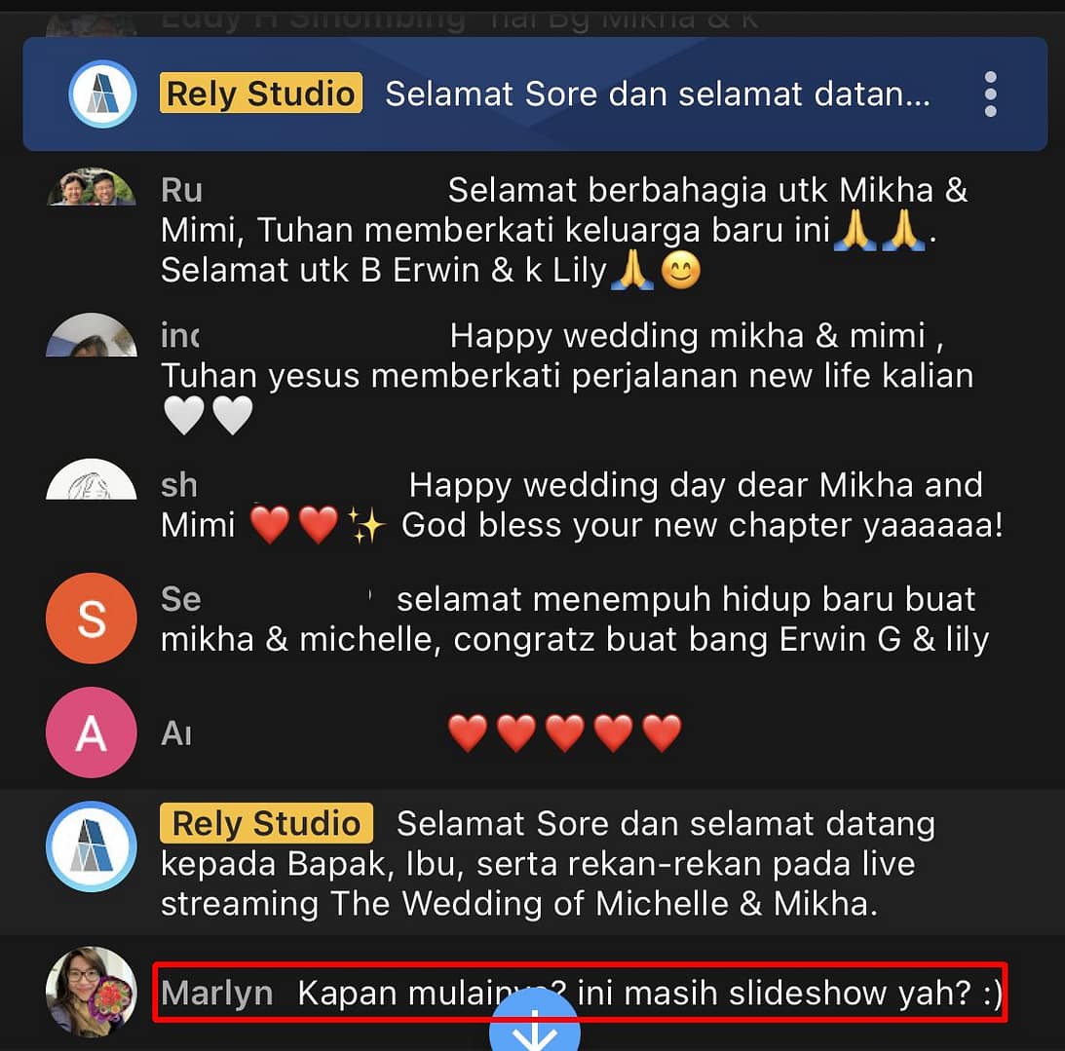1065x1051 pixels.
Task: Tap the avatar next to Happy wedding mikha
Action: tap(92, 334)
